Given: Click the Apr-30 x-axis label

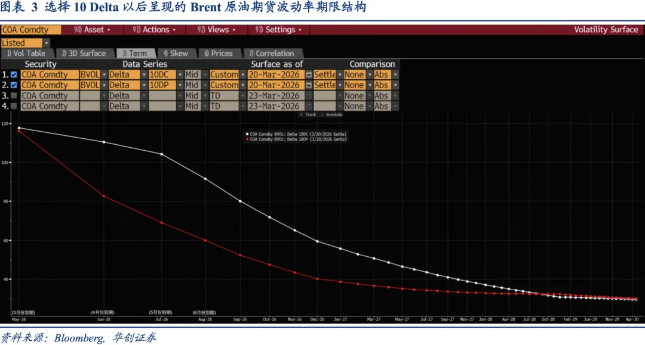Looking at the screenshot, I should pyautogui.click(x=632, y=319).
